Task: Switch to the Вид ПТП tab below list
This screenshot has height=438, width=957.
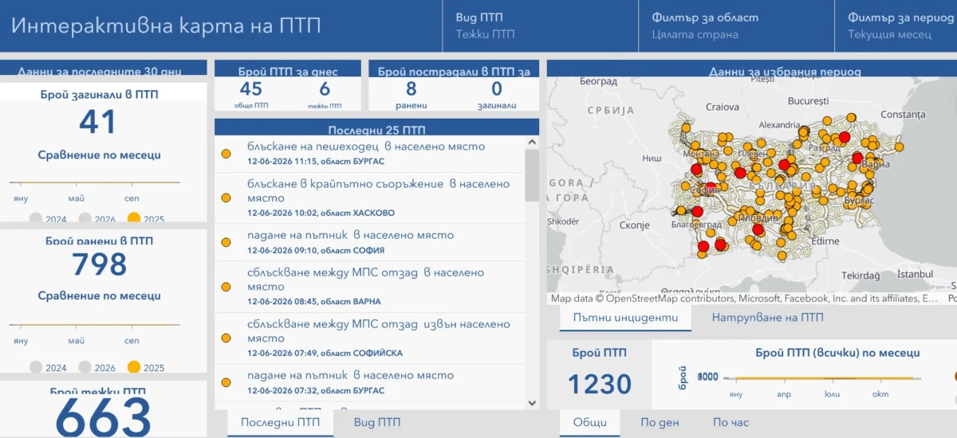Action: tap(377, 423)
